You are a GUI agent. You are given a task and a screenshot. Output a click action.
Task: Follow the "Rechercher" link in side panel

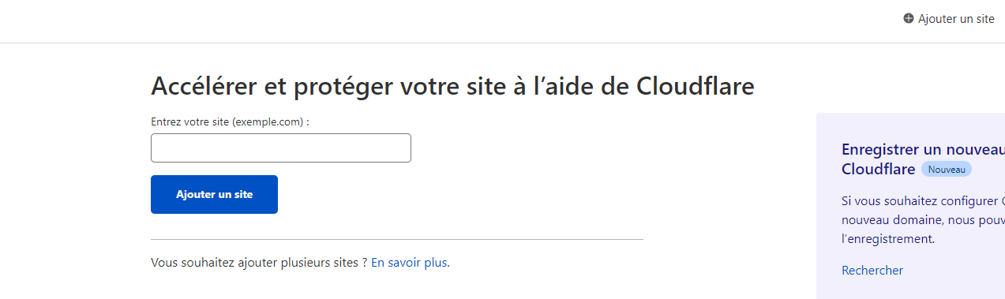(872, 270)
